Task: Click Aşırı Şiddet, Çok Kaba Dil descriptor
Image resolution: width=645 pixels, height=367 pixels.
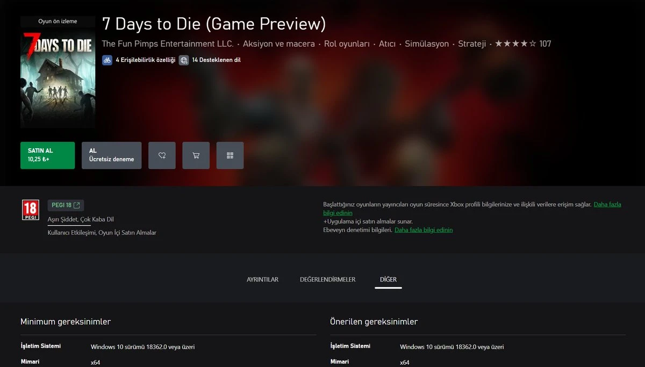Action: 81,219
